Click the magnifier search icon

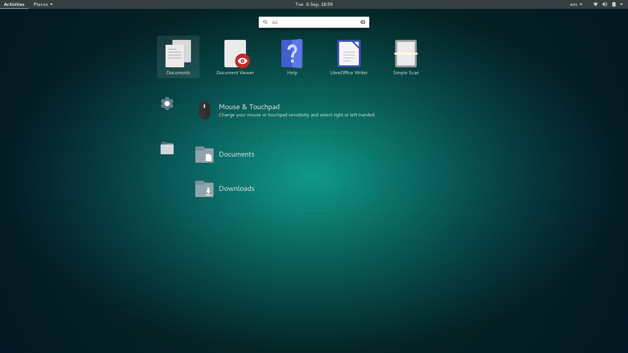265,22
